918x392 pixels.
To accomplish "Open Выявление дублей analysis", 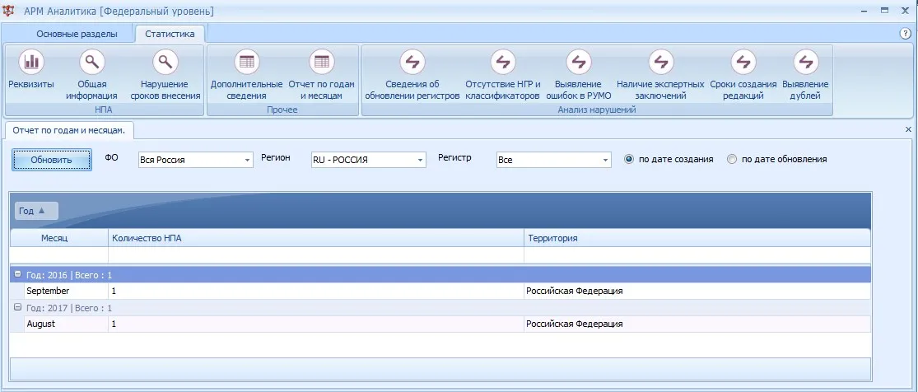I will coord(805,61).
